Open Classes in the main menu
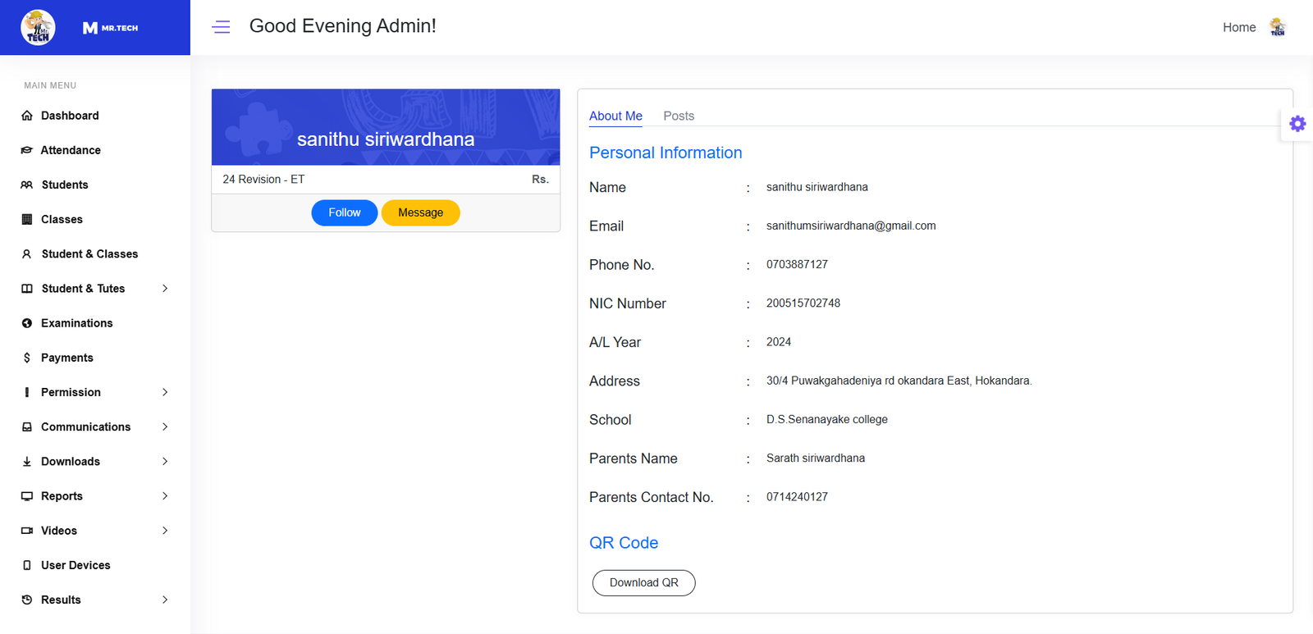Image resolution: width=1313 pixels, height=634 pixels. click(x=62, y=219)
